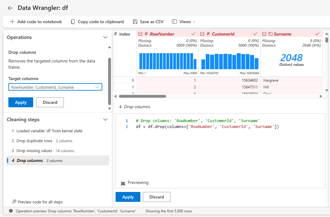Image resolution: width=330 pixels, height=217 pixels.
Task: Toggle the checkmark on the Surname column
Action: 317,34
